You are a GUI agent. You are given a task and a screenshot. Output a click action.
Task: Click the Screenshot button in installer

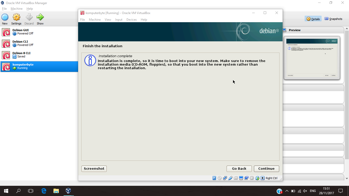(x=94, y=169)
